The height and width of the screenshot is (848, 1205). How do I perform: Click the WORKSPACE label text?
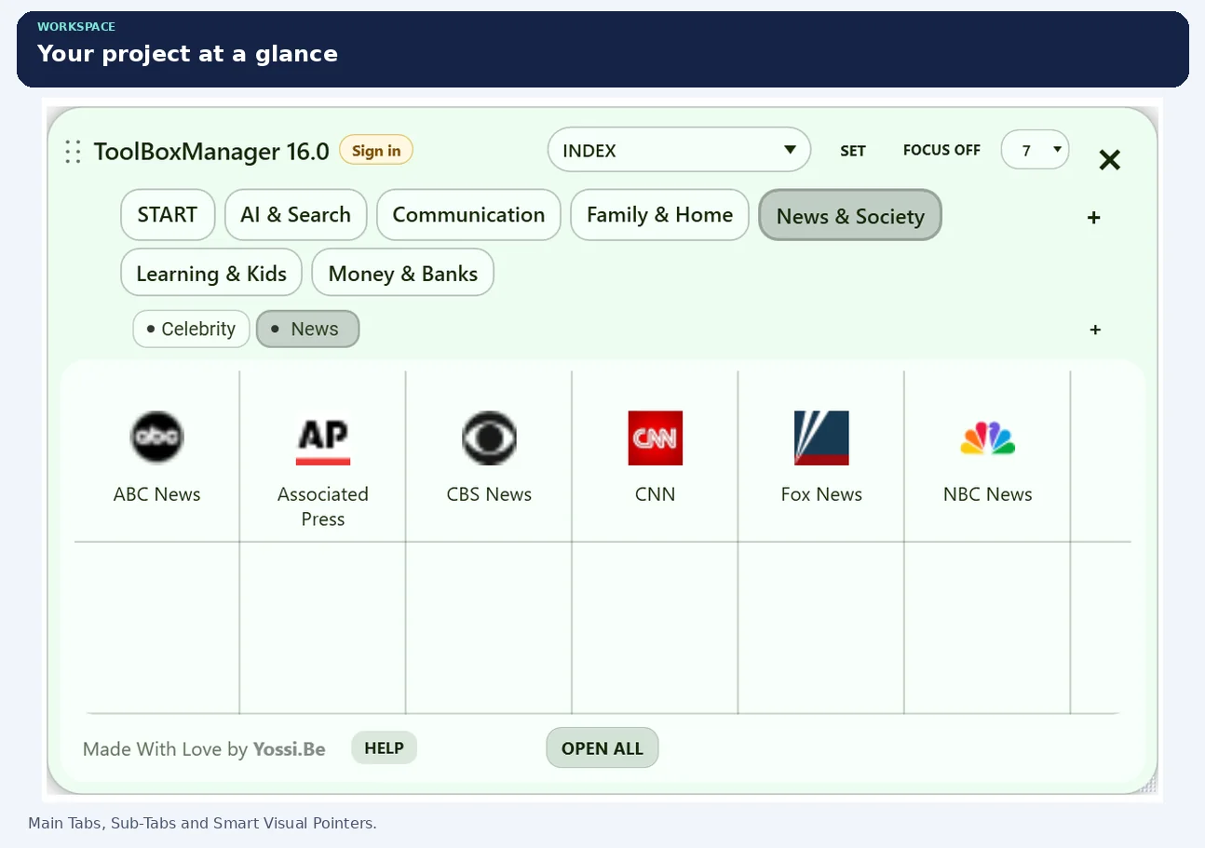(x=76, y=27)
